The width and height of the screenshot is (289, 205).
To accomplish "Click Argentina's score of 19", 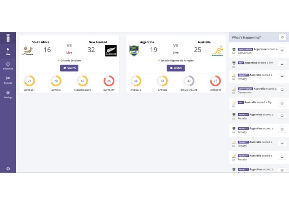I will (153, 50).
